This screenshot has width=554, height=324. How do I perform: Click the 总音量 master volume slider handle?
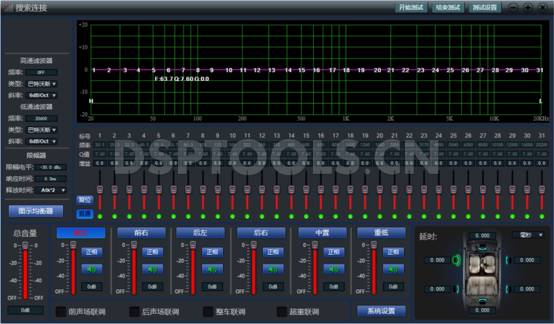(25, 245)
